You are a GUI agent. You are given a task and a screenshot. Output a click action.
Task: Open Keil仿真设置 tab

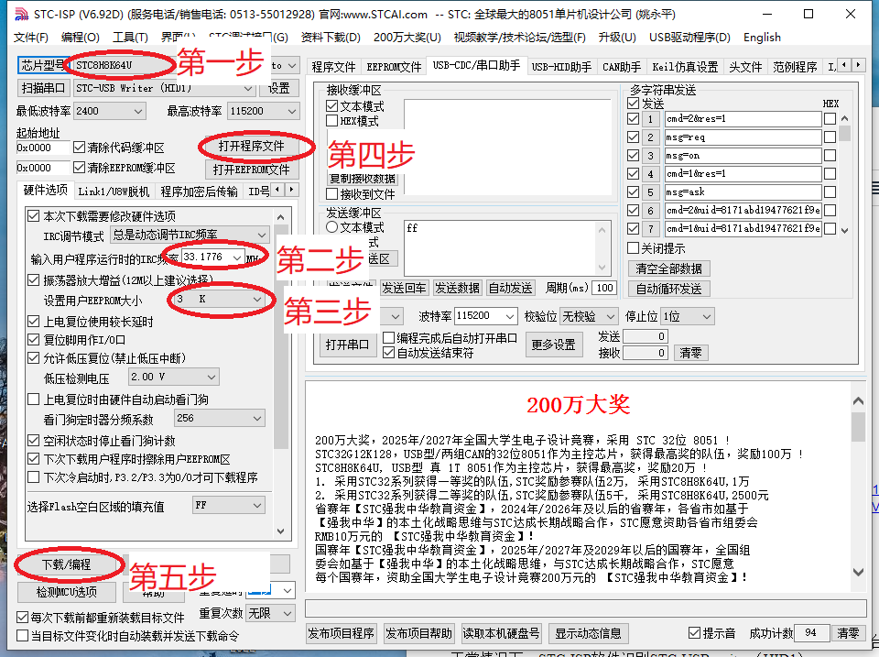point(685,67)
